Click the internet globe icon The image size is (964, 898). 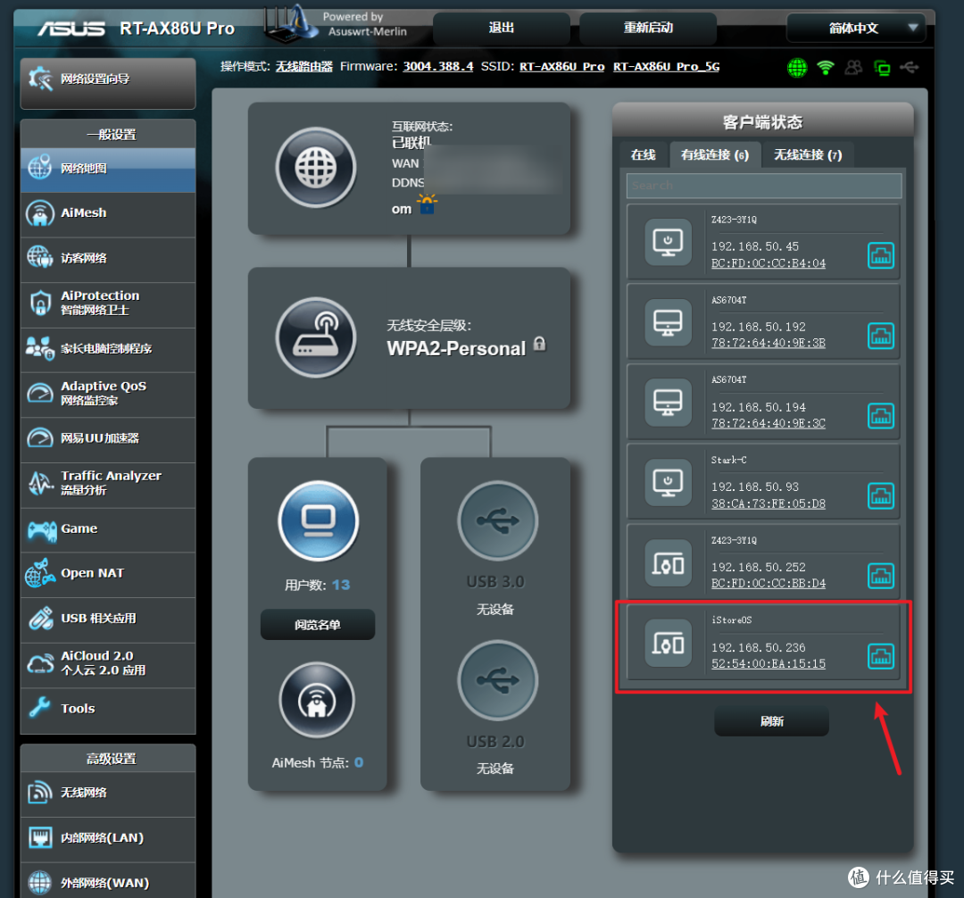pos(316,167)
